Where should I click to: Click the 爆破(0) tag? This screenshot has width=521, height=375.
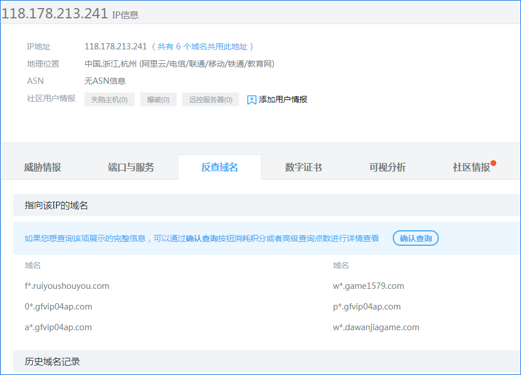(158, 99)
